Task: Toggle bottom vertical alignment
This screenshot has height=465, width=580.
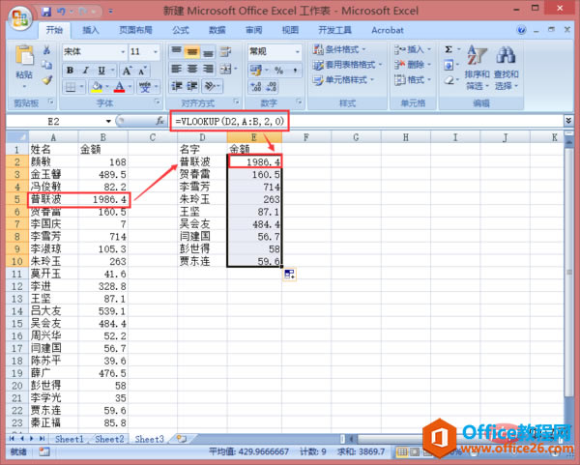Action: [x=208, y=52]
